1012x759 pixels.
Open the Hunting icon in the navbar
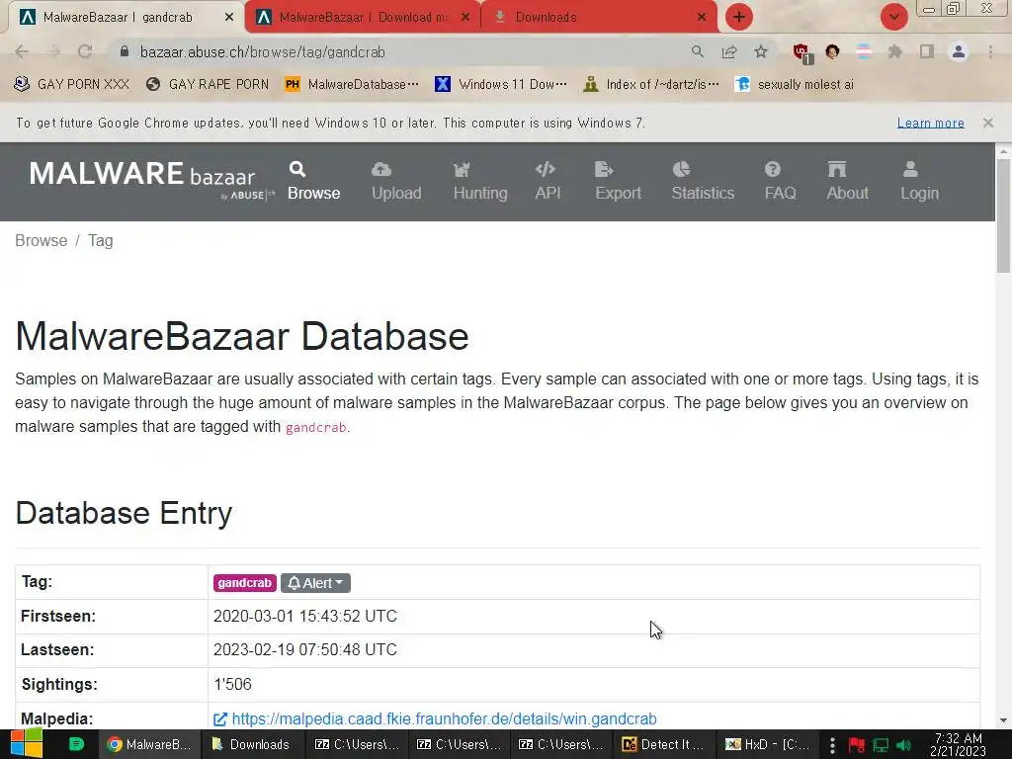pyautogui.click(x=462, y=170)
